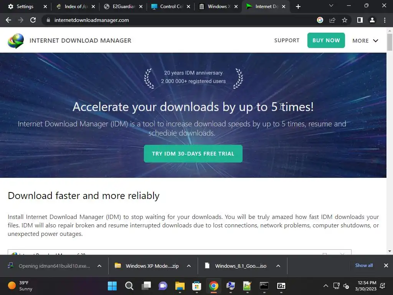Open the weather widget showing 39°F
Screen dimensions: 393x295
coord(20,286)
